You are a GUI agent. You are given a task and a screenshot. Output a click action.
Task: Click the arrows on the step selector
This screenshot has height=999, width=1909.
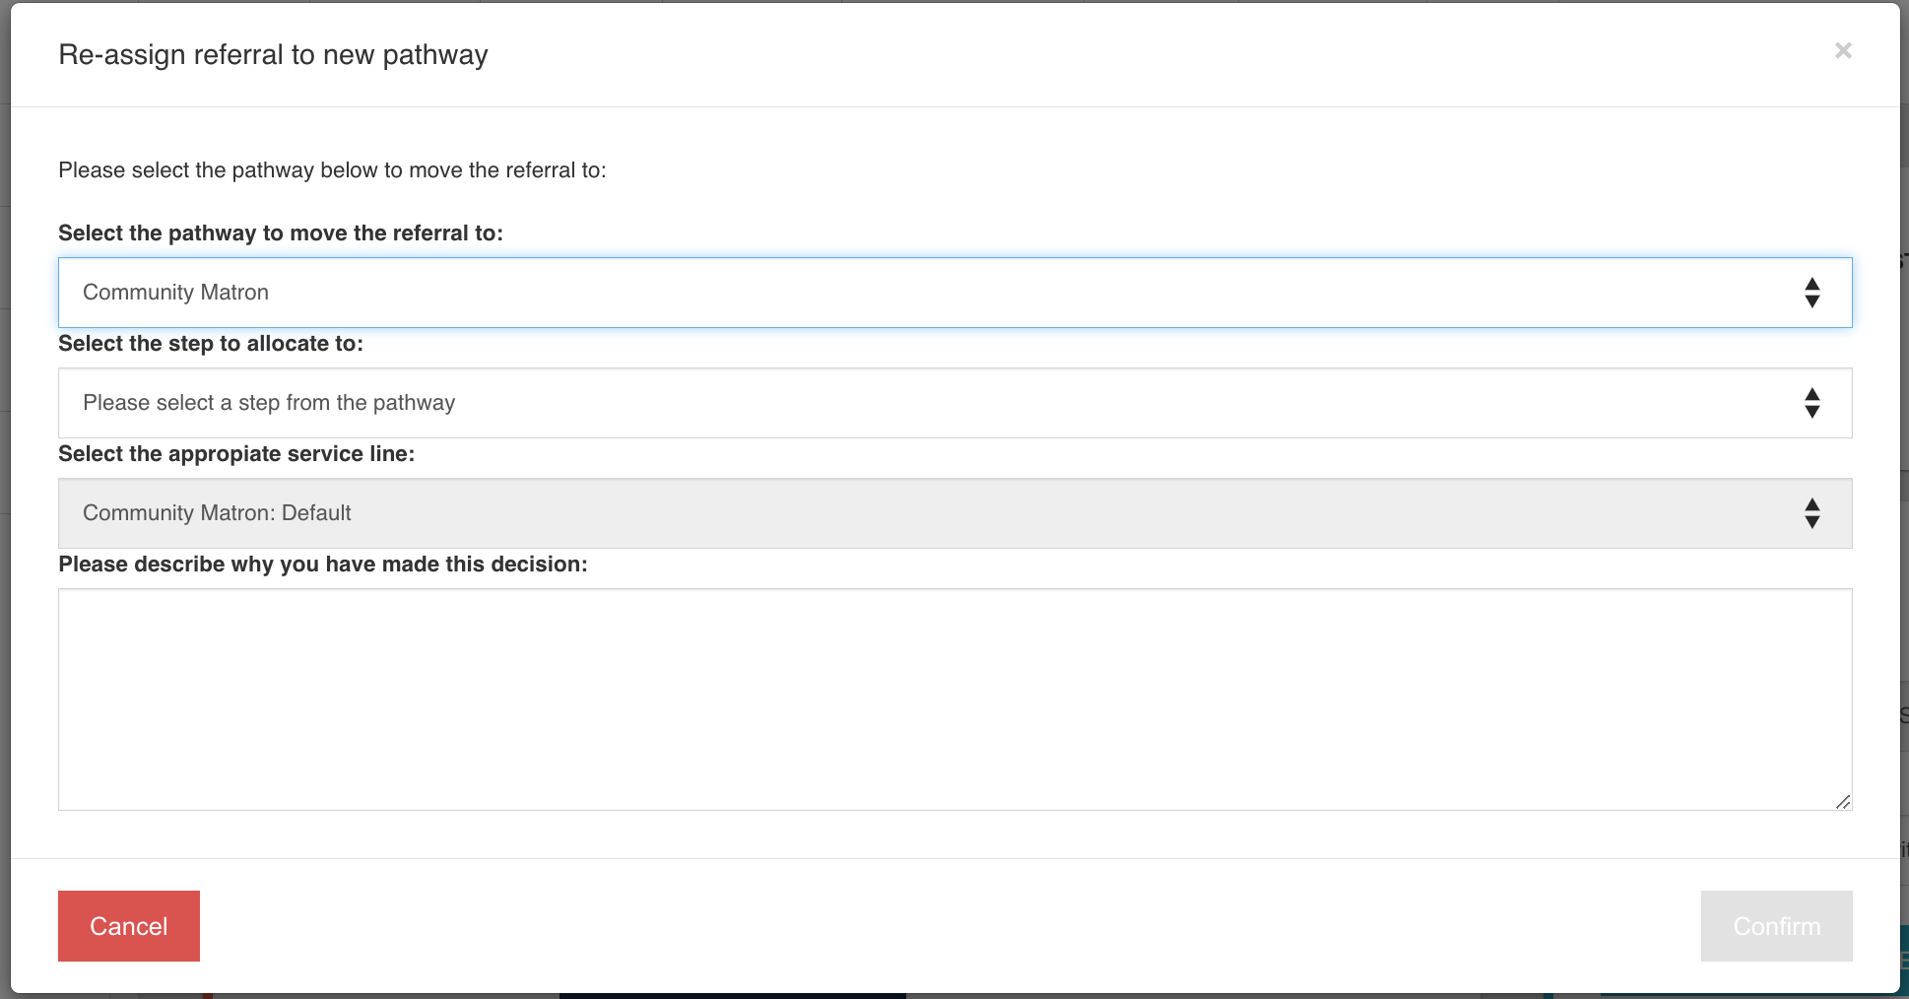(1811, 403)
